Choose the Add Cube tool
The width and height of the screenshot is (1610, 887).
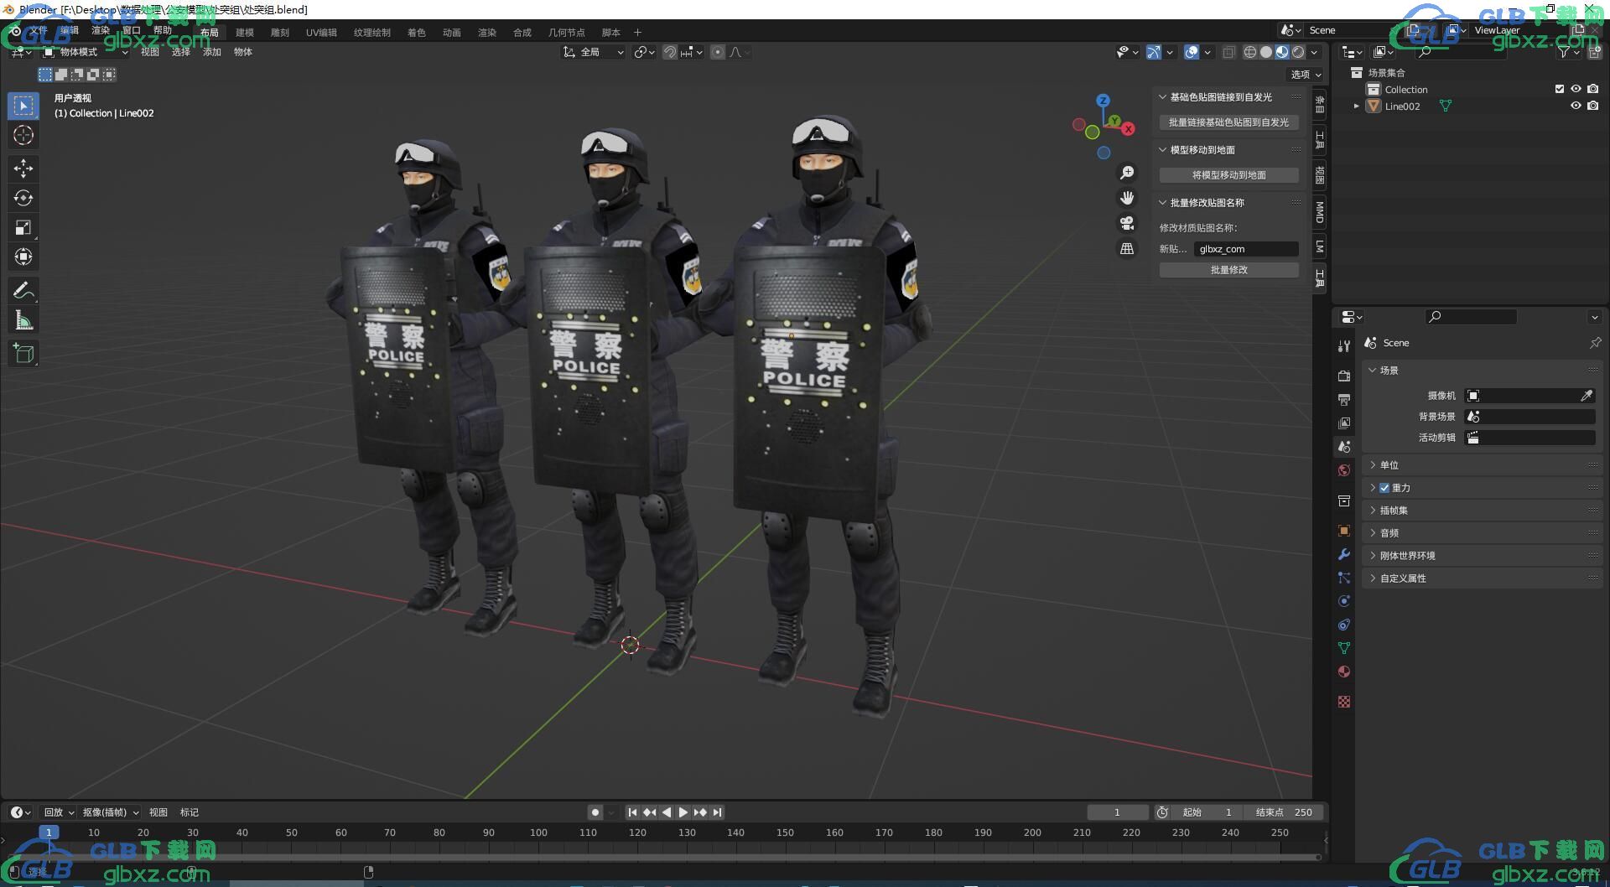(23, 354)
